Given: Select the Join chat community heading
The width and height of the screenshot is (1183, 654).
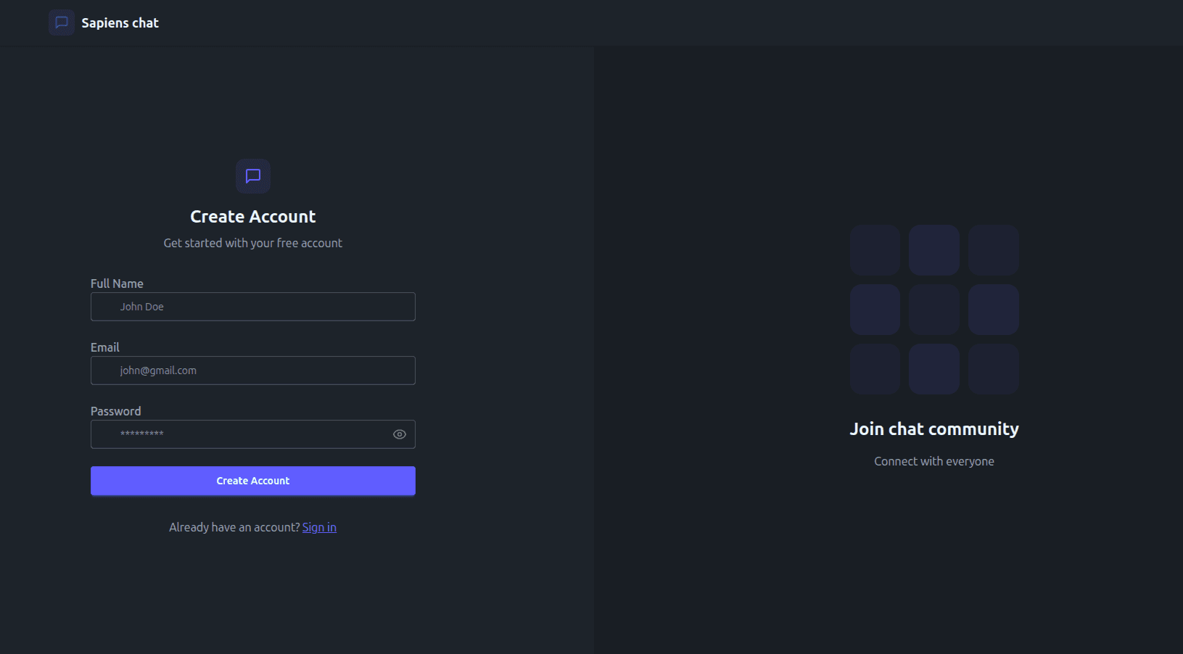Looking at the screenshot, I should 934,429.
